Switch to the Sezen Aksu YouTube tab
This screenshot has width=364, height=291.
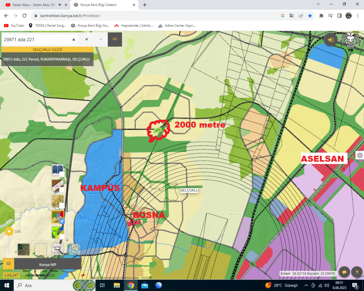click(x=33, y=5)
